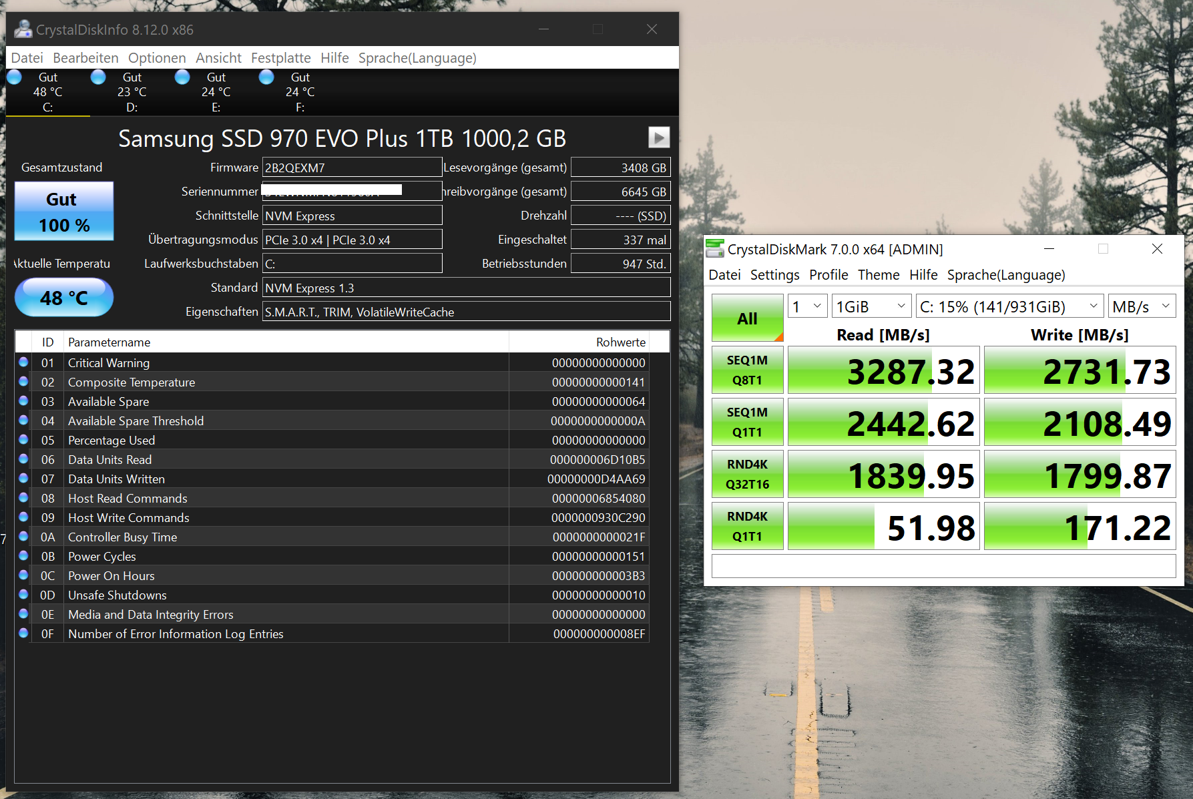Open the drive selection dropdown C: 15%
1193x799 pixels.
1009,306
